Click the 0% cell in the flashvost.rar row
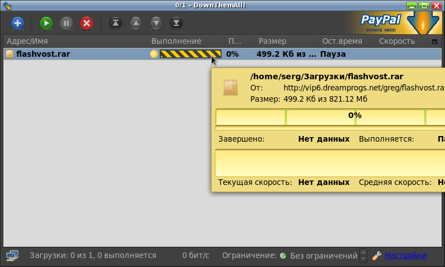Screen dimensions: 445x267 pos(232,54)
